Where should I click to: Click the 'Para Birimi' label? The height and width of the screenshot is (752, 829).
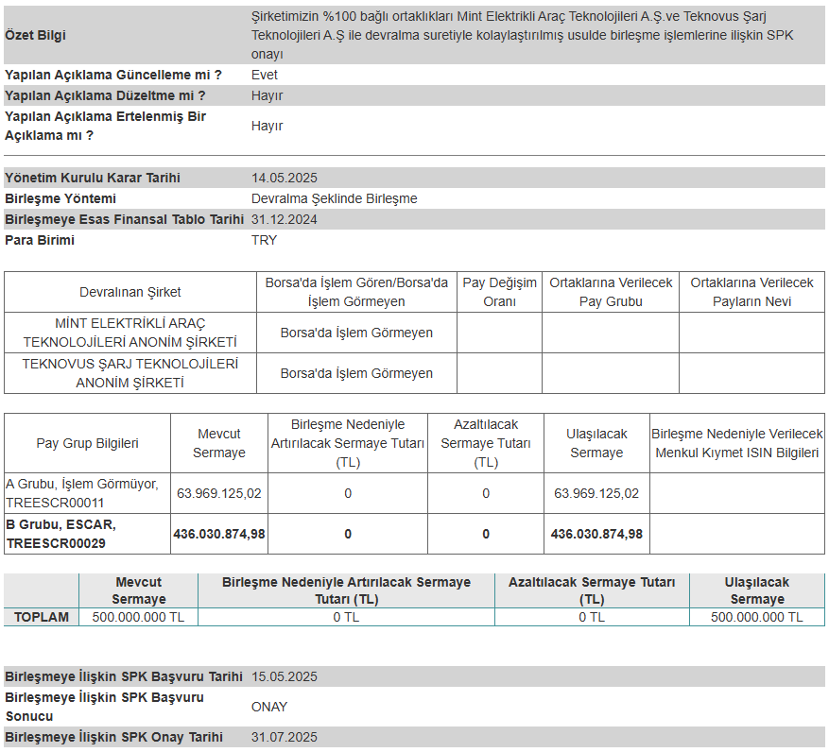coord(40,240)
